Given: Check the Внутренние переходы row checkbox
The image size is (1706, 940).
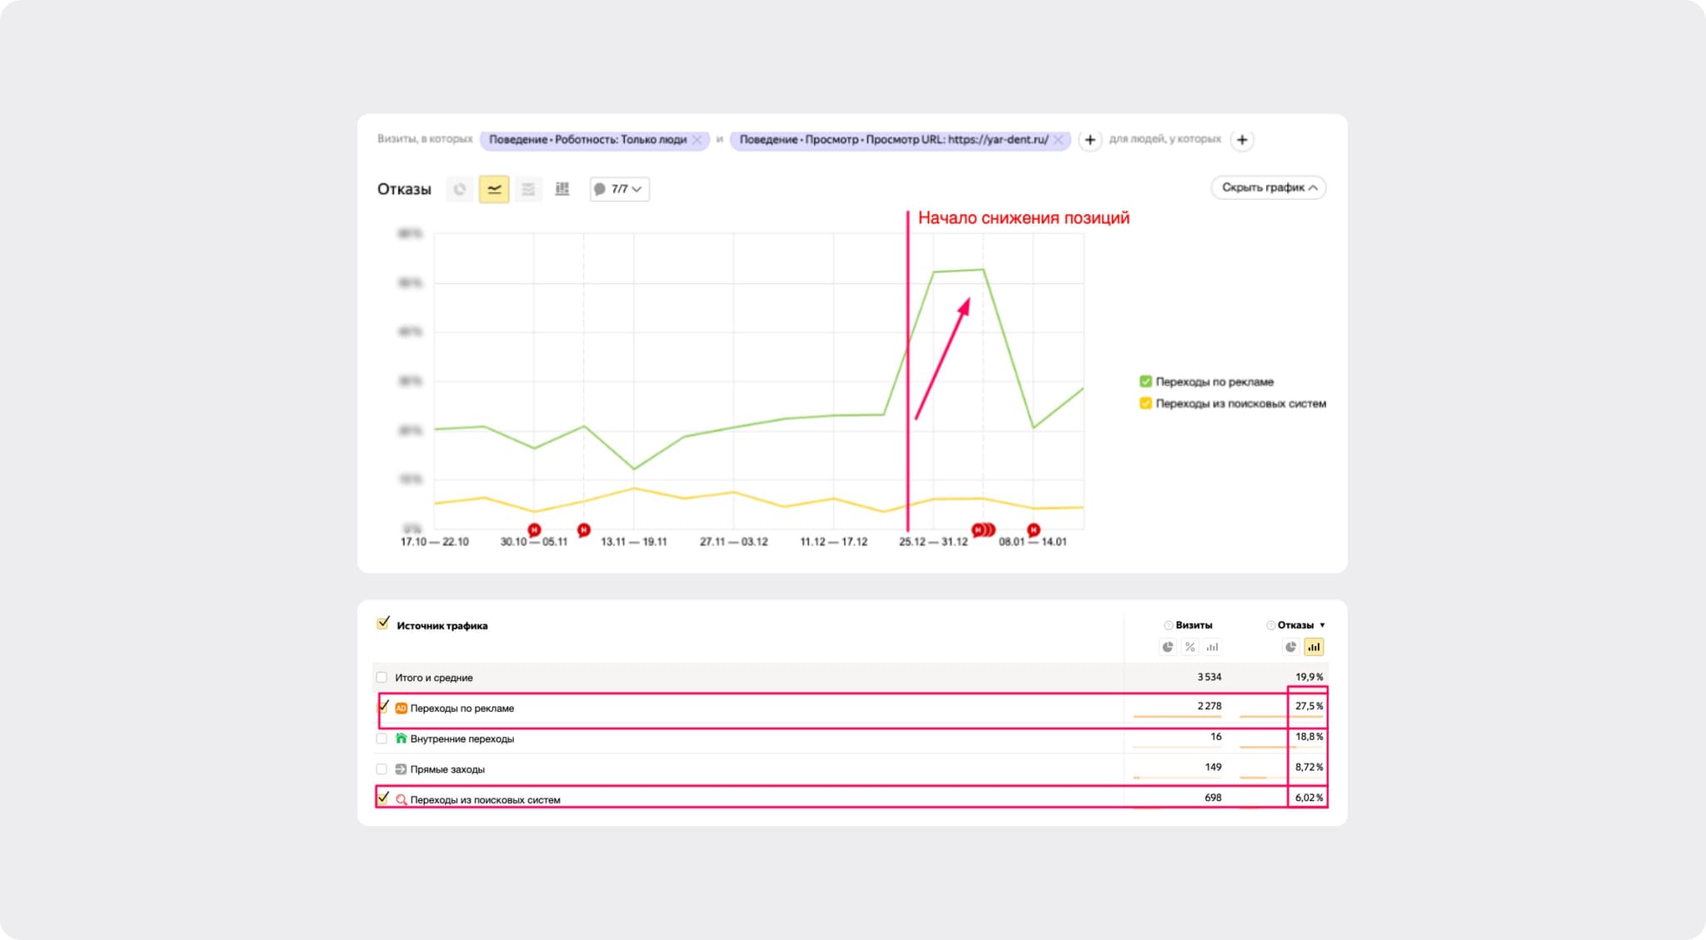Looking at the screenshot, I should click(x=382, y=739).
